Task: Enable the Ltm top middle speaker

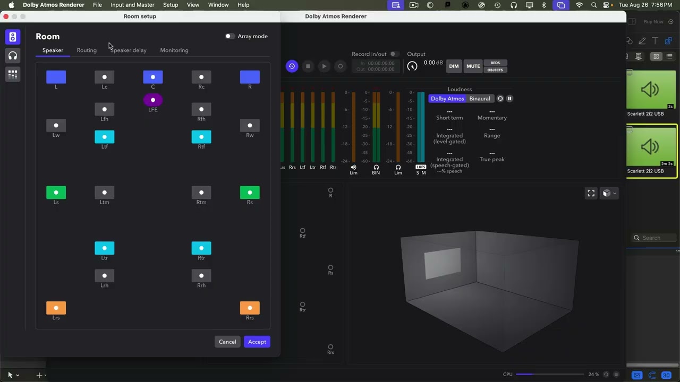Action: 105,193
